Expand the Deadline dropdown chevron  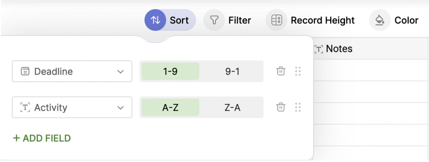[120, 72]
